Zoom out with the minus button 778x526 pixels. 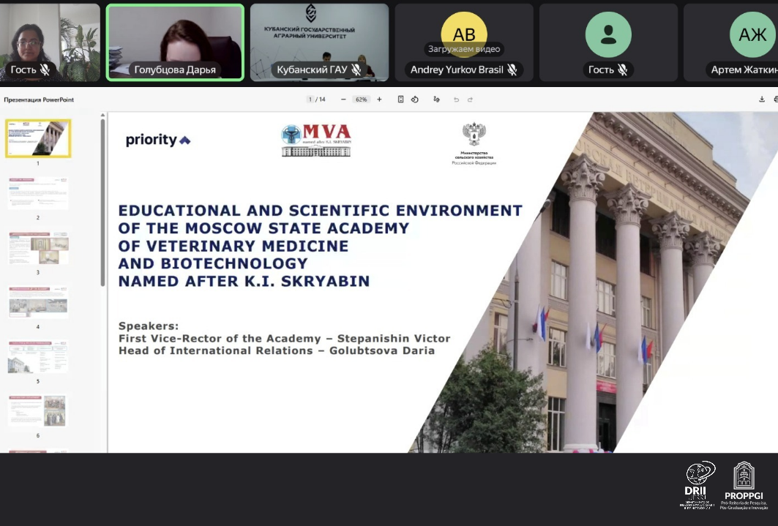[x=343, y=99]
